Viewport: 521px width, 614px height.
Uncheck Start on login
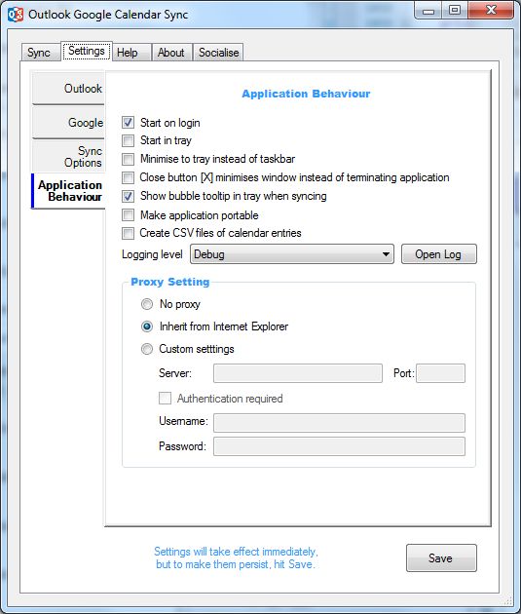coord(128,123)
